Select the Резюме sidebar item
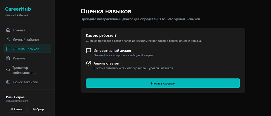The image size is (271, 116). tap(19, 58)
